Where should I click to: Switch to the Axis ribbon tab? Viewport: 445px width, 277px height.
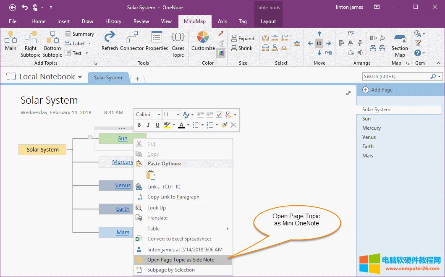[222, 21]
